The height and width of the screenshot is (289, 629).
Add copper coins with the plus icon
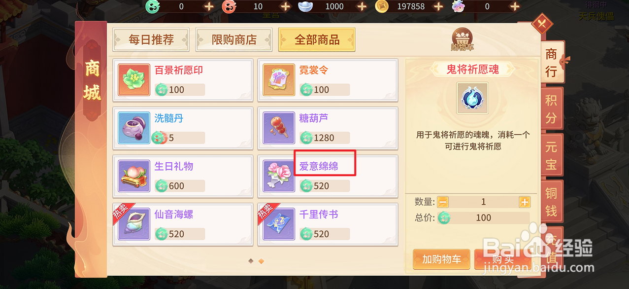coord(438,6)
